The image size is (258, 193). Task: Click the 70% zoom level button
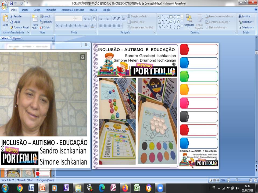point(223,180)
